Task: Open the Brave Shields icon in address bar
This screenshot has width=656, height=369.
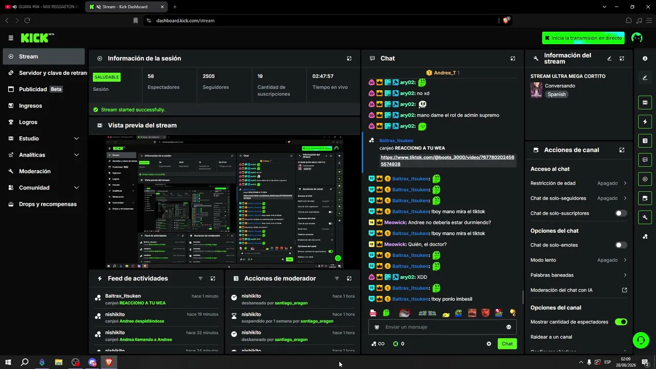Action: tap(506, 20)
